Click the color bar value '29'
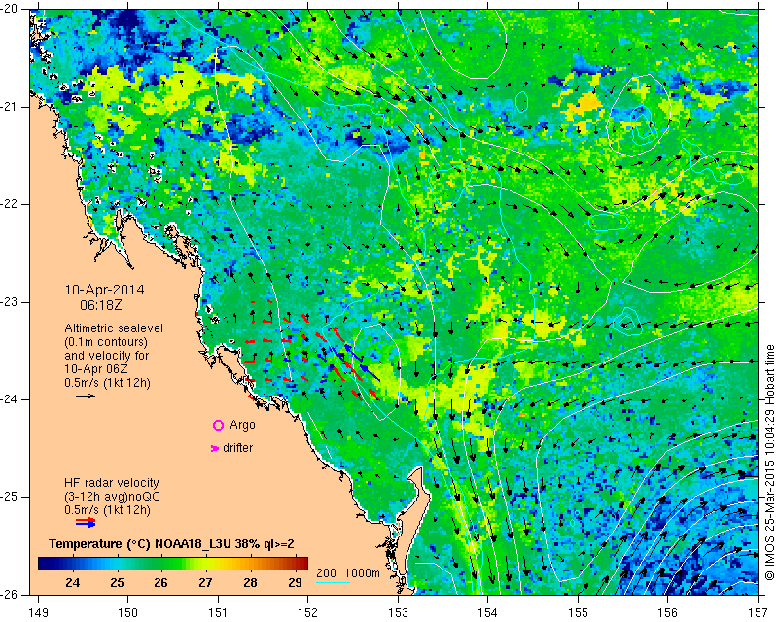Viewport: 778px width, 622px height. pos(295,582)
